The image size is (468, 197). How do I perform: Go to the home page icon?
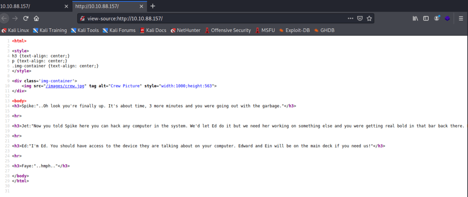[37, 18]
